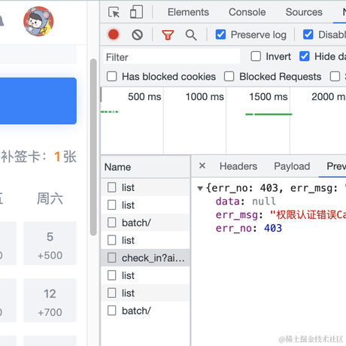Image resolution: width=346 pixels, height=346 pixels.
Task: Enable the Invert checkbox
Action: 256,56
